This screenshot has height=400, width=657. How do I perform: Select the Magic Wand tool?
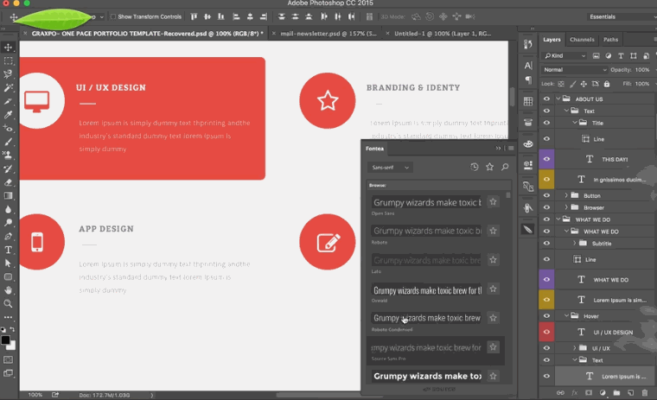[8, 87]
